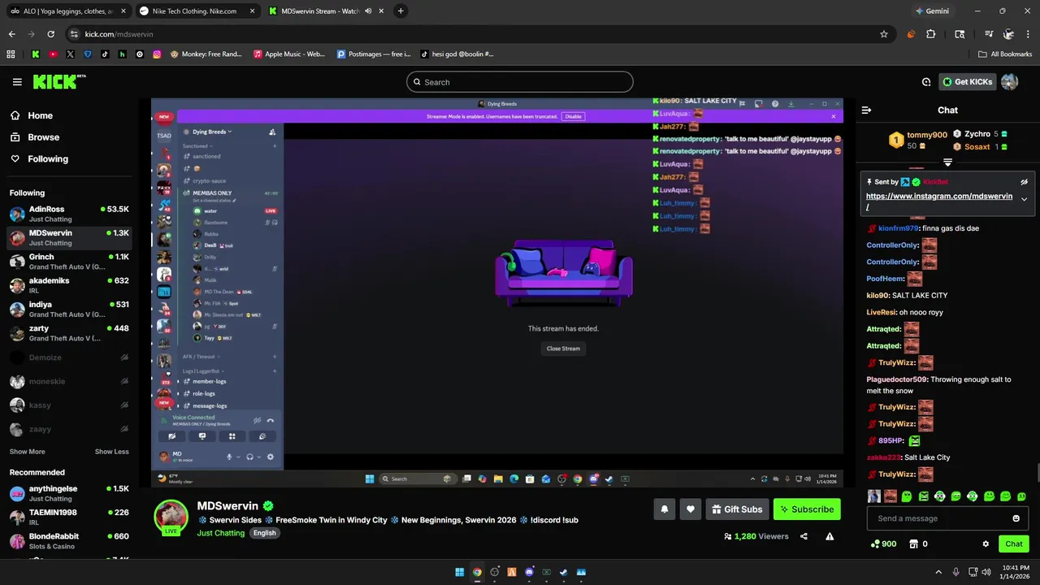The height and width of the screenshot is (585, 1040).
Task: Show hidden system tray icons
Action: tap(938, 572)
